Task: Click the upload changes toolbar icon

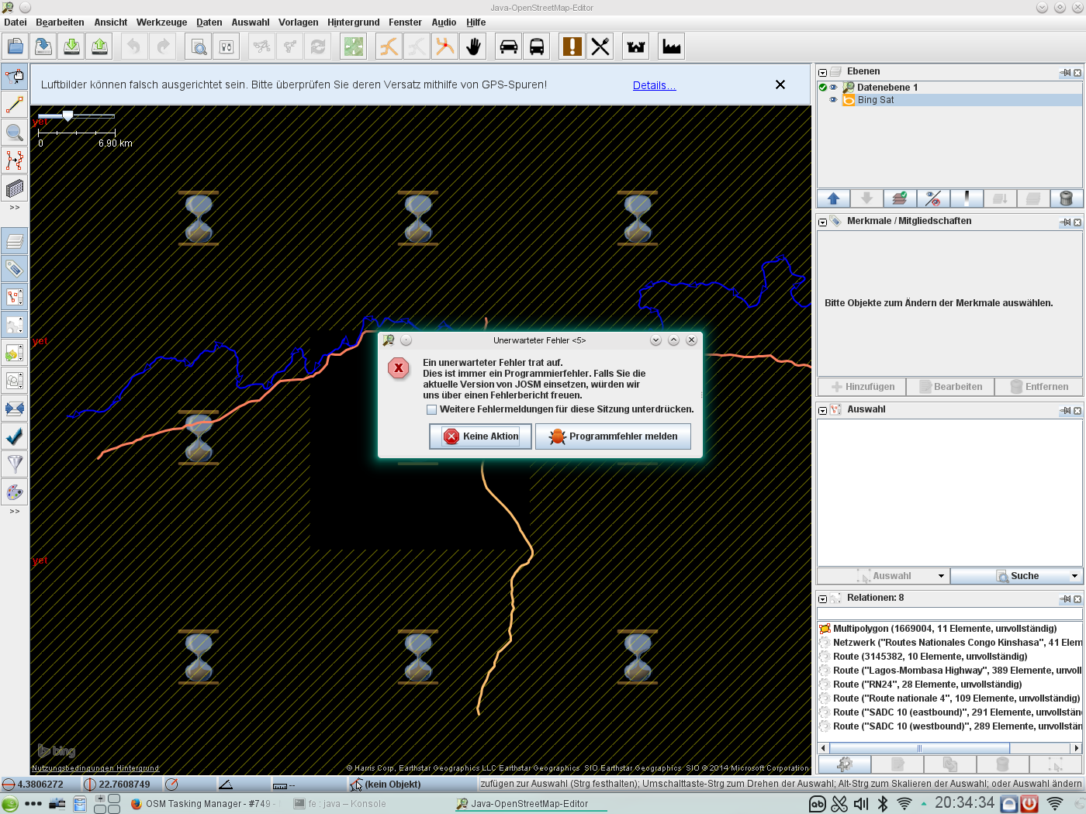Action: pyautogui.click(x=99, y=47)
